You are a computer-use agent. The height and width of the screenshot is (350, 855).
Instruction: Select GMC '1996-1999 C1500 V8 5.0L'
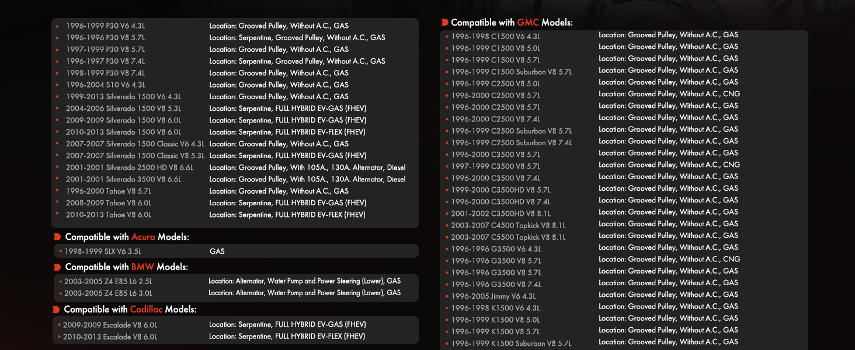pyautogui.click(x=495, y=48)
